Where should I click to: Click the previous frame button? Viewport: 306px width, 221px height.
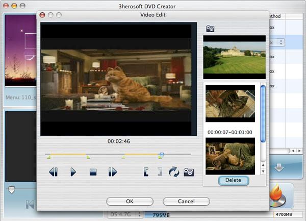pos(53,173)
